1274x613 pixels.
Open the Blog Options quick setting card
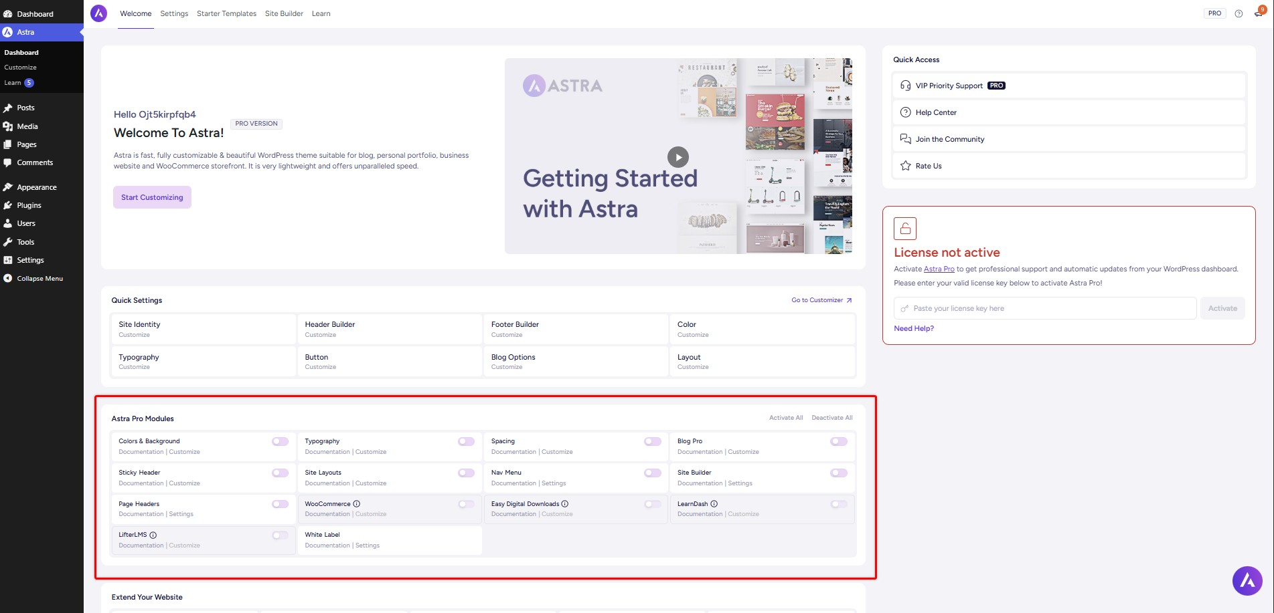point(576,362)
